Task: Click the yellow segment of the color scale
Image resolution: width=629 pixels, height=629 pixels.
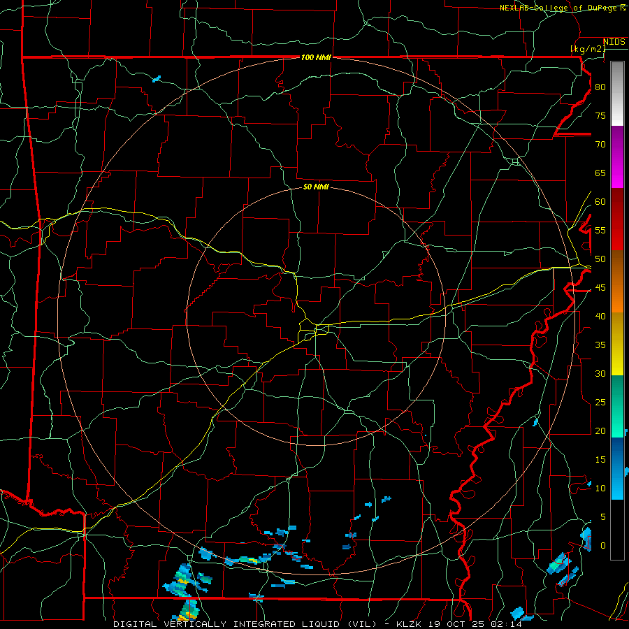Action: [x=617, y=344]
